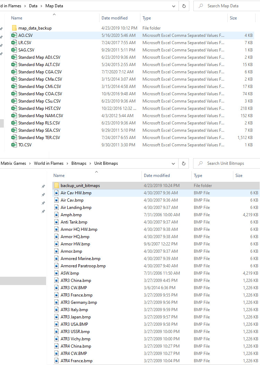This screenshot has width=260, height=365.
Task: Select ATR4 China.bmp file name
Action: 76,346
